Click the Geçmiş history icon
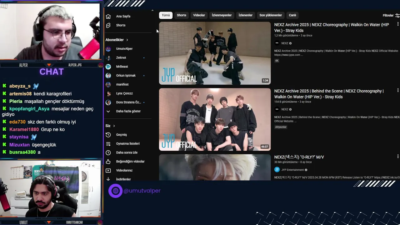 click(x=108, y=135)
